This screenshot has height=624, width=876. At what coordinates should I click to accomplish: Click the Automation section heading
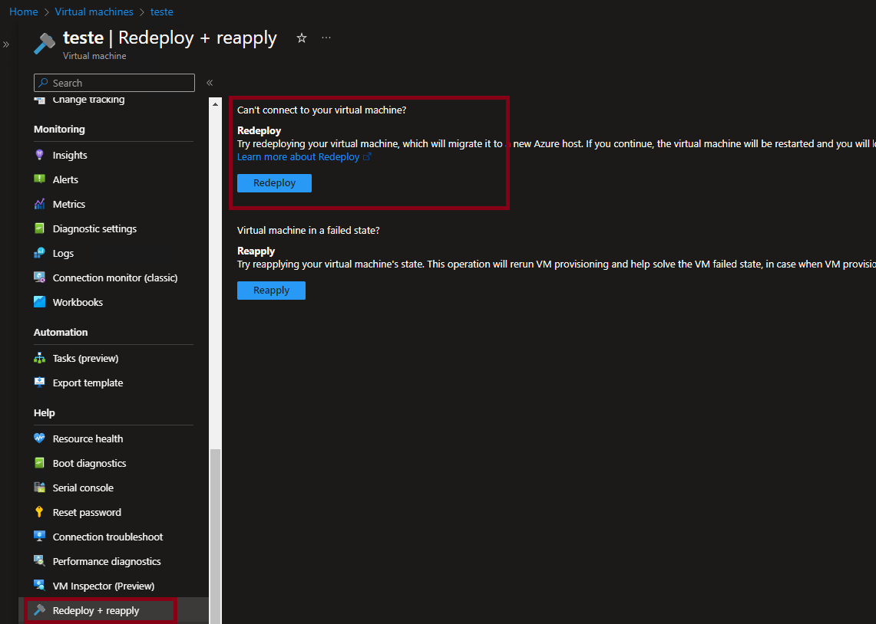(61, 332)
